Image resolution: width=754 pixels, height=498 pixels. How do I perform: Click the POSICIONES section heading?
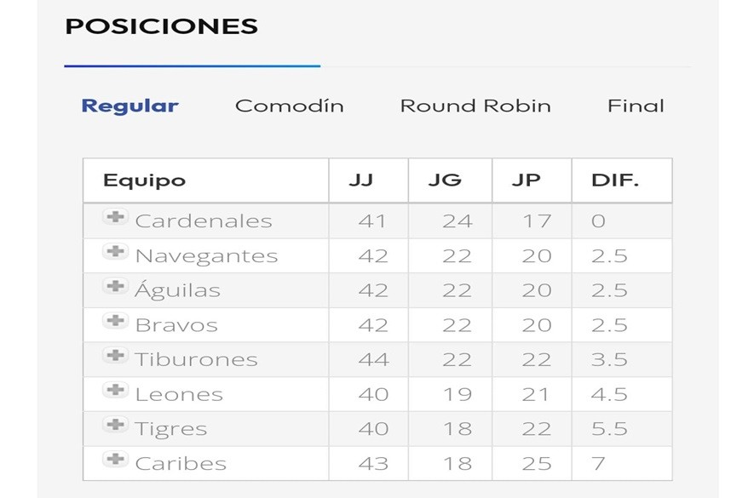point(161,26)
